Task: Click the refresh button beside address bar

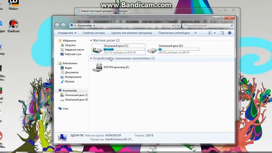Action: click(178, 25)
